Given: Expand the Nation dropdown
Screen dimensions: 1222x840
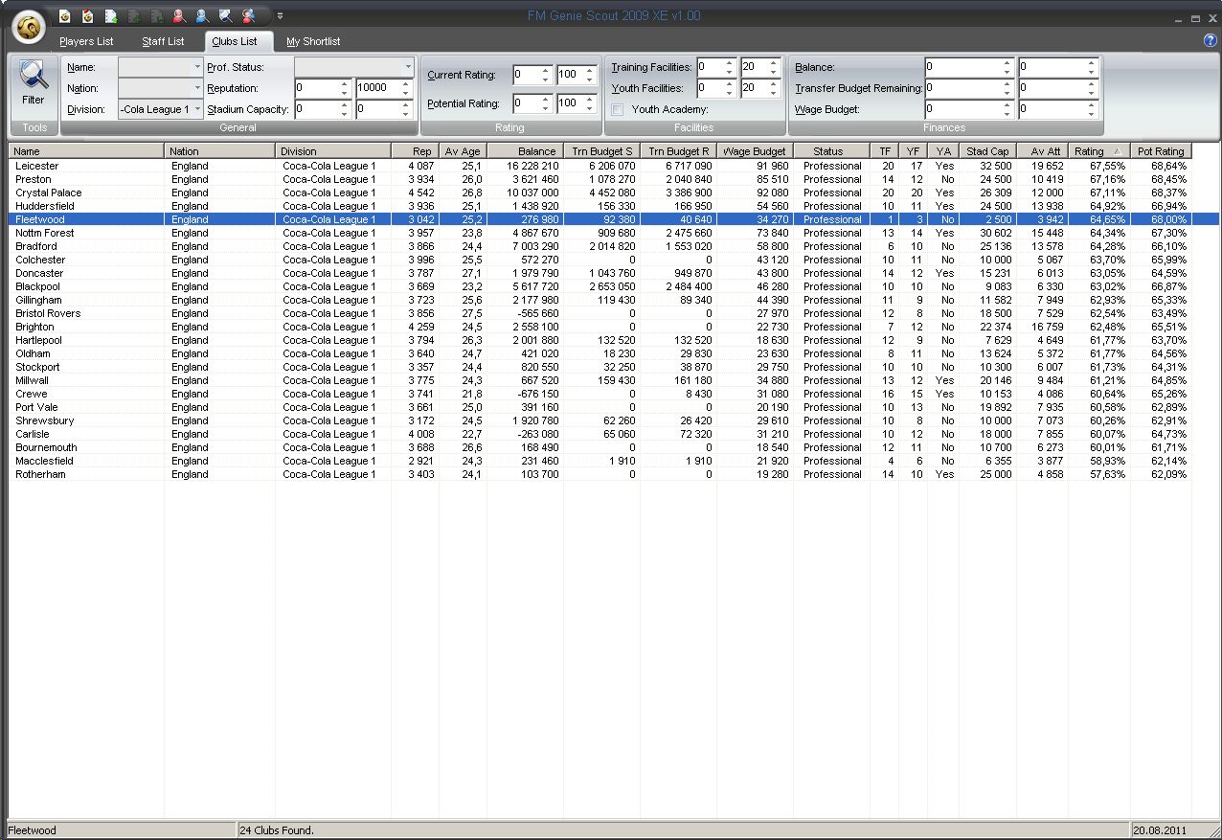Looking at the screenshot, I should coord(197,88).
